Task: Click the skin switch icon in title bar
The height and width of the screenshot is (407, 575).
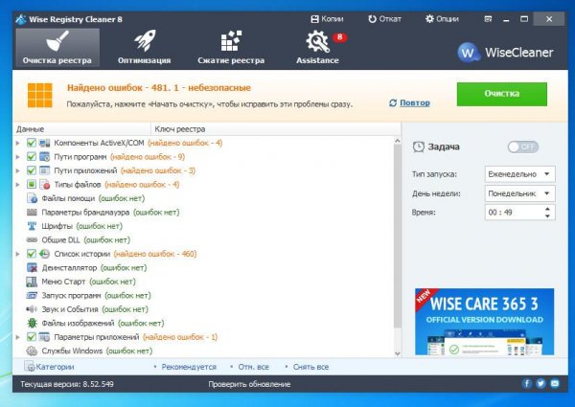Action: tap(488, 19)
